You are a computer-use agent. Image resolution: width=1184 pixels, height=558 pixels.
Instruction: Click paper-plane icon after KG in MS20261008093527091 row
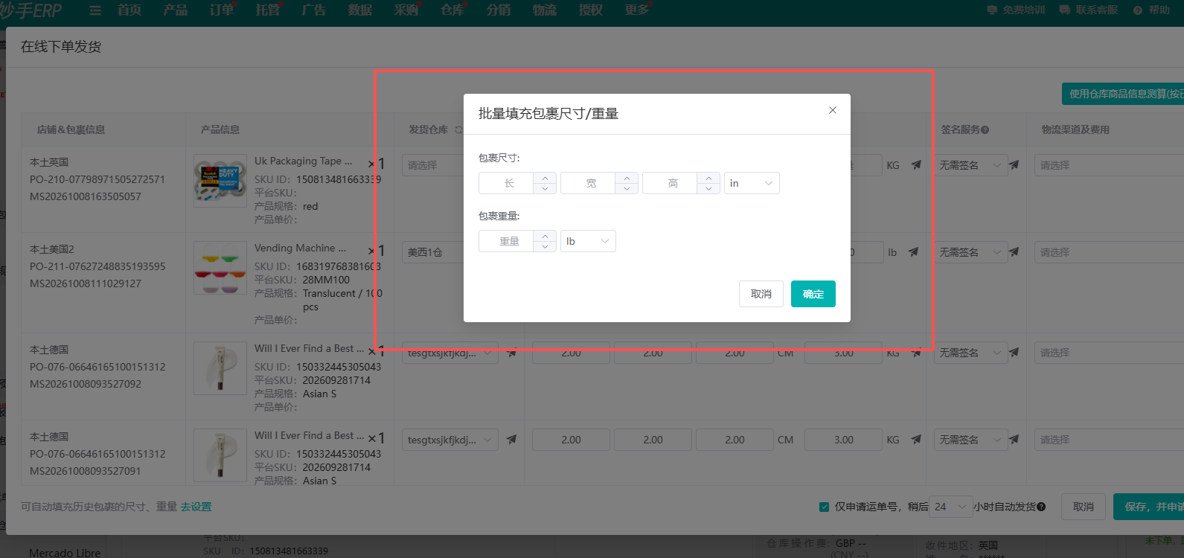(916, 440)
